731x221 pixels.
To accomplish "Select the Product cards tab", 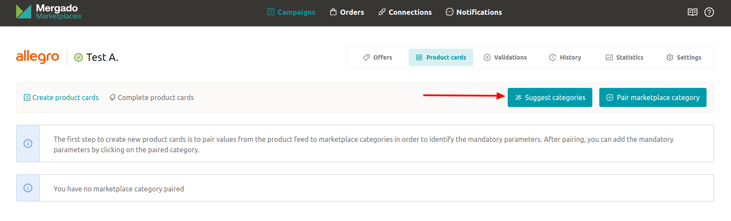I will (x=441, y=57).
